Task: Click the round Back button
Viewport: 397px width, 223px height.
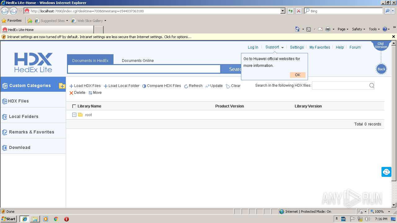Action: (x=381, y=69)
